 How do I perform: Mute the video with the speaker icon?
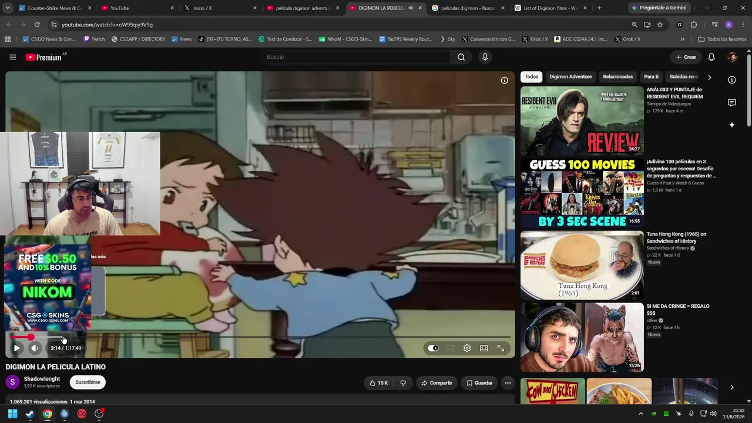pyautogui.click(x=35, y=348)
